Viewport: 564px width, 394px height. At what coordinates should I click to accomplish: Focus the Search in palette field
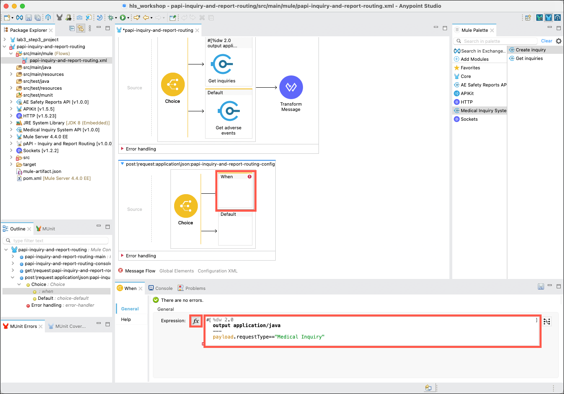[495, 41]
